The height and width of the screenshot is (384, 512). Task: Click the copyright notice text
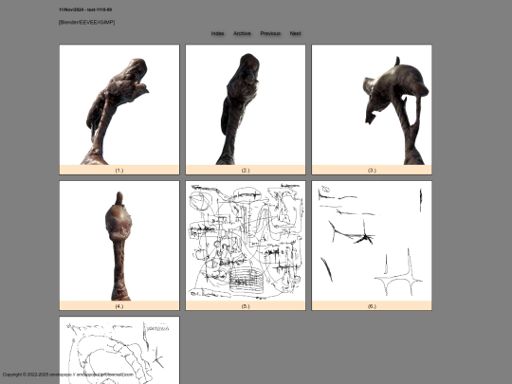point(68,375)
